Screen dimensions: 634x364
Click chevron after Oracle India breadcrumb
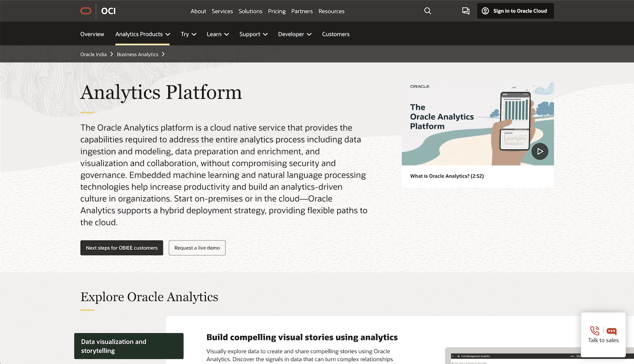click(x=112, y=54)
